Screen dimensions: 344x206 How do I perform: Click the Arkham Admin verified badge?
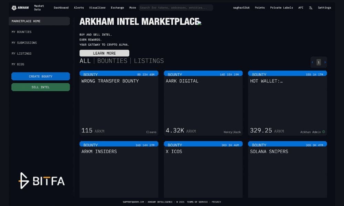click(324, 132)
